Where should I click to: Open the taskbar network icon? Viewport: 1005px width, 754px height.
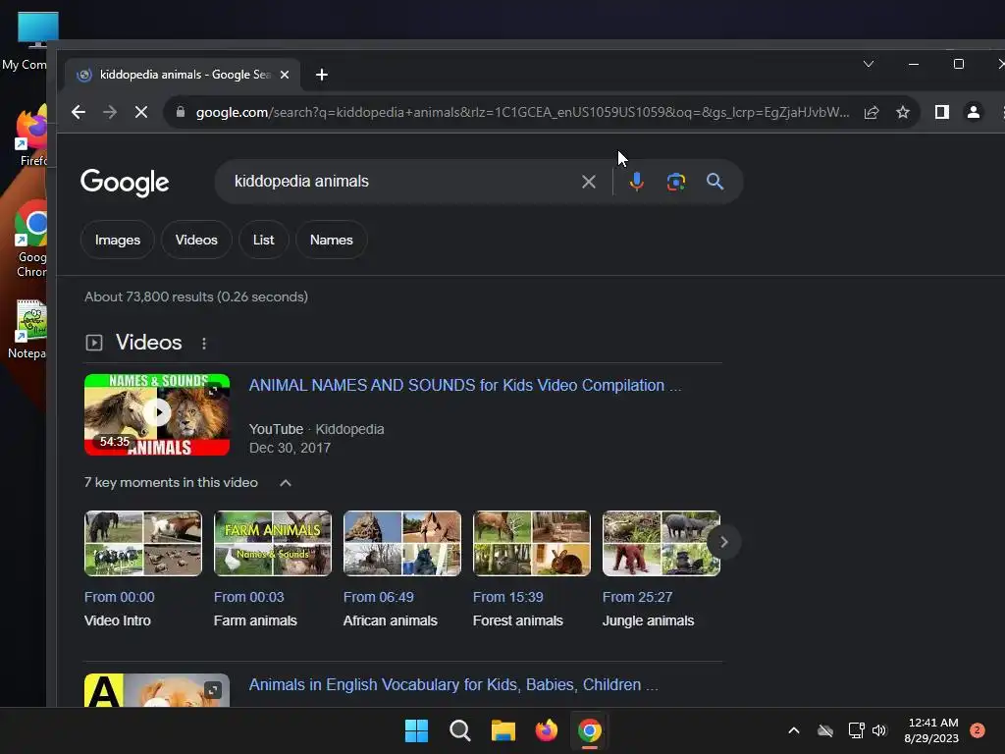click(x=856, y=730)
